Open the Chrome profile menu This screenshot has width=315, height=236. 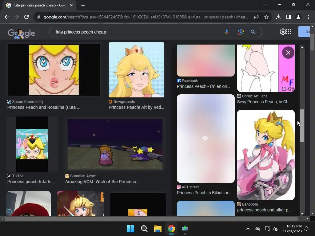(298, 17)
